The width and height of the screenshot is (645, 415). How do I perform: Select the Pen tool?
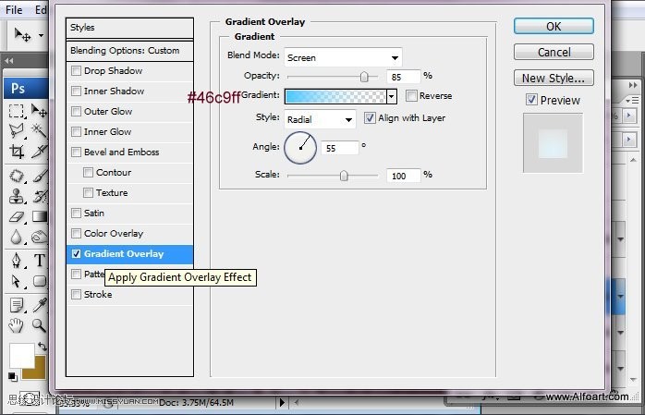(x=17, y=261)
